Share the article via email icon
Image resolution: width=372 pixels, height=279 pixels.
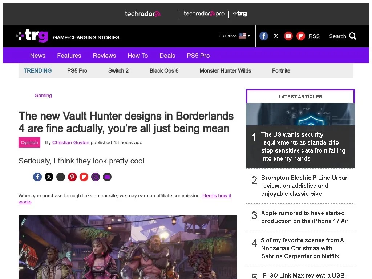click(107, 177)
